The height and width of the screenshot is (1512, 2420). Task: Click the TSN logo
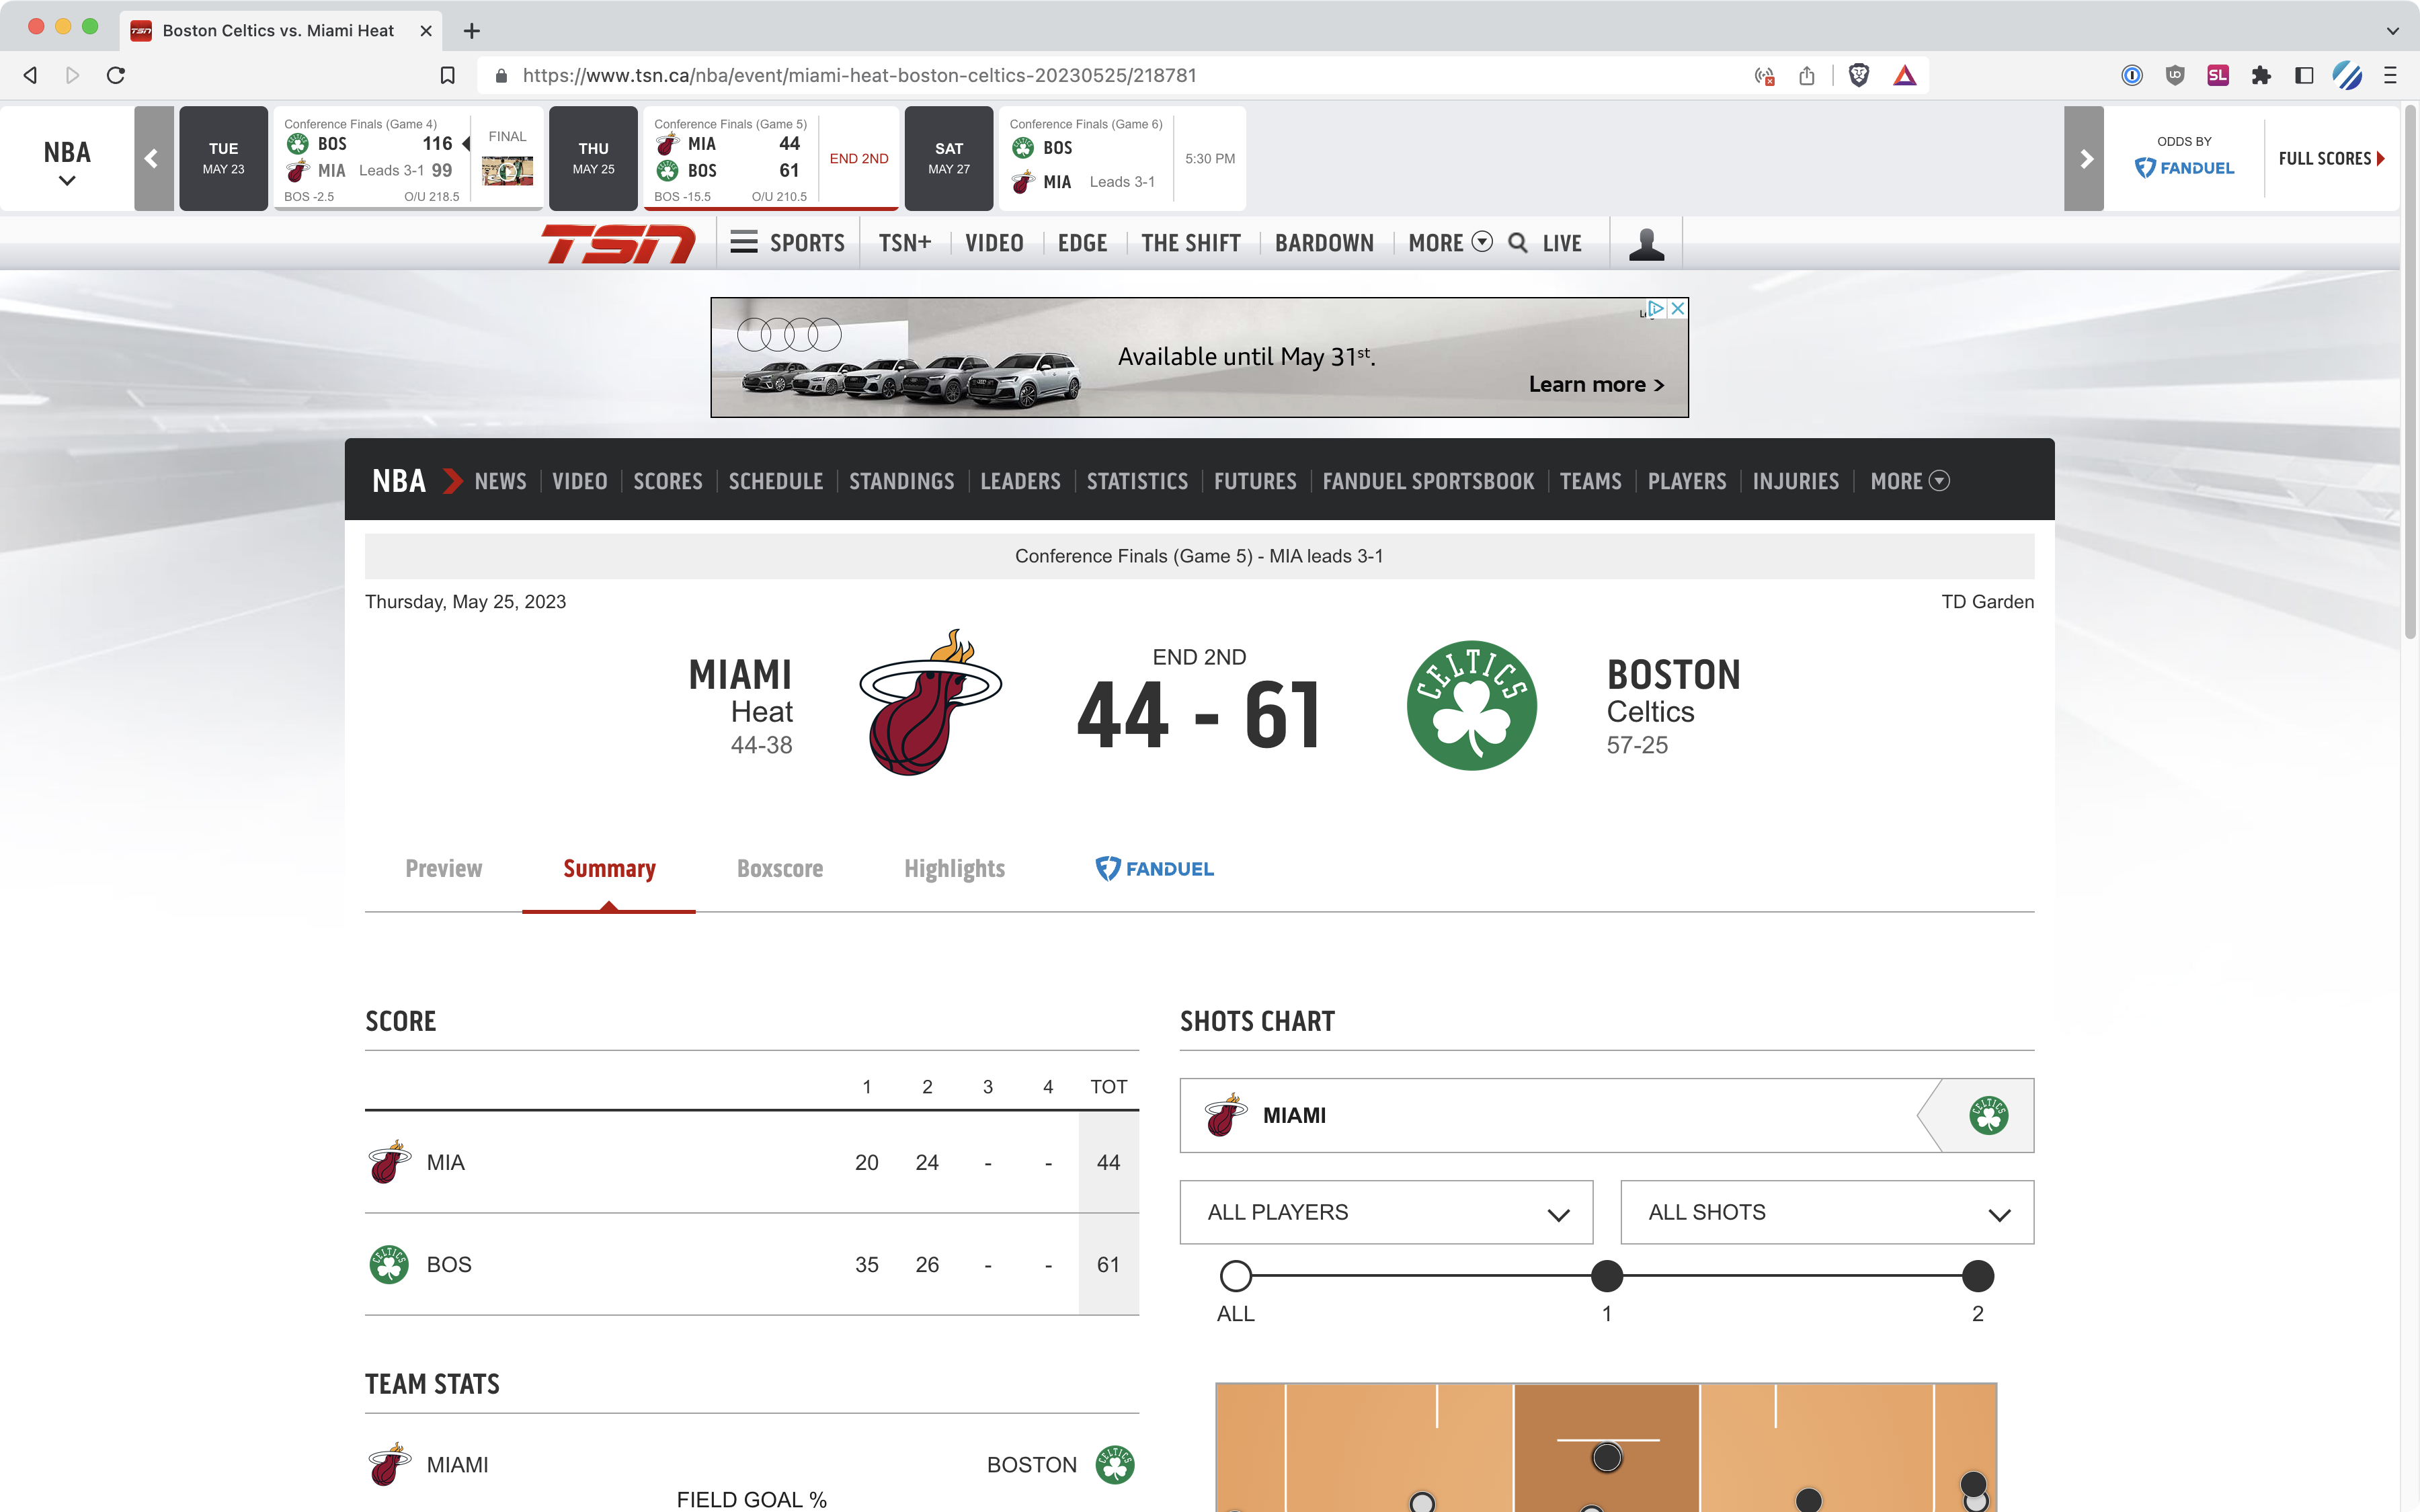tap(620, 242)
